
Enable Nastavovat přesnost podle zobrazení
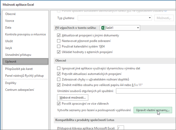pyautogui.click(x=59, y=41)
